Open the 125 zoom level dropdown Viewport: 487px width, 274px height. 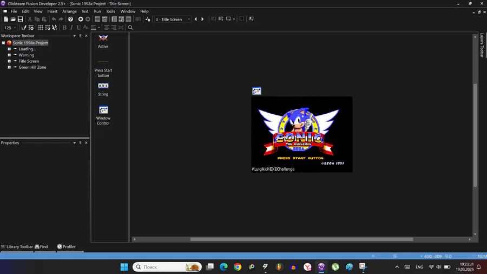(x=15, y=28)
